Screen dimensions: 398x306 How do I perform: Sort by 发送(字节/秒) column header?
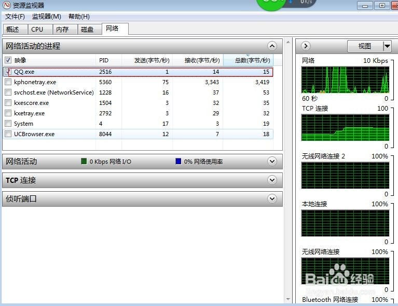[147, 60]
